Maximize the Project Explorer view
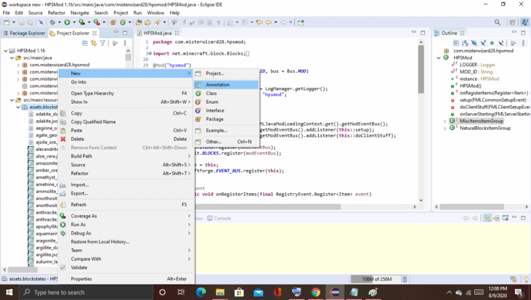531x300 pixels. [x=125, y=33]
